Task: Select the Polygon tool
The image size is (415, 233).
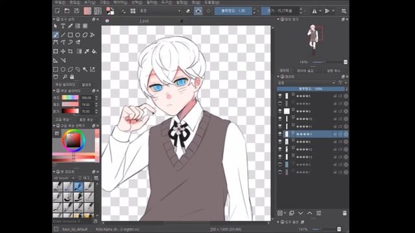Action: tap(85, 35)
